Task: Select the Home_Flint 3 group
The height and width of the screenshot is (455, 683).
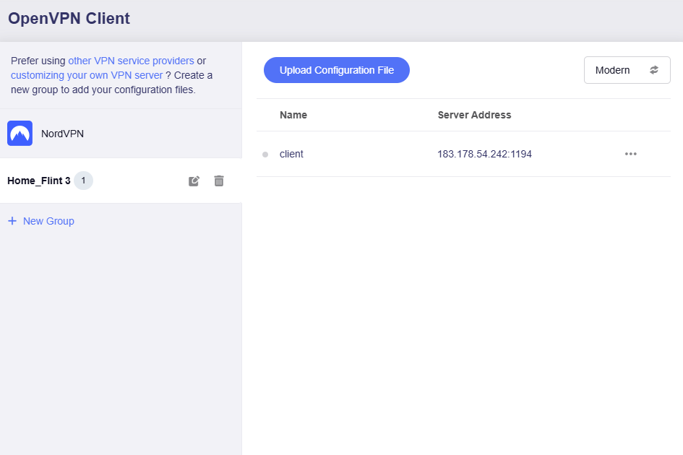Action: 39,181
